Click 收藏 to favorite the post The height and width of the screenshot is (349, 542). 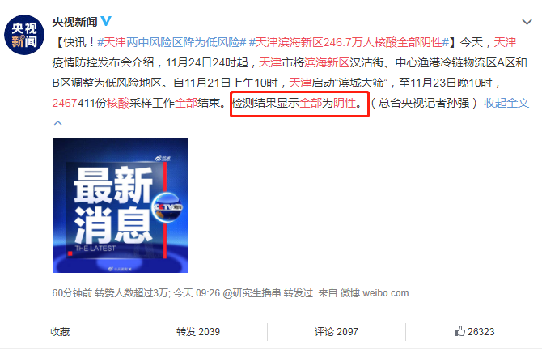pos(60,332)
